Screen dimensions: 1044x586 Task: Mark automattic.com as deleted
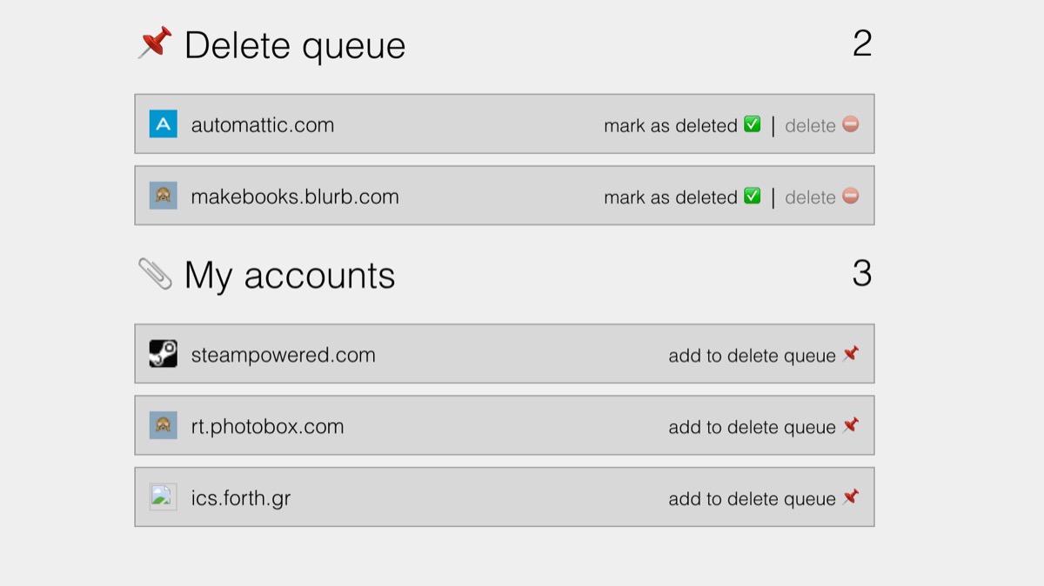pos(671,125)
